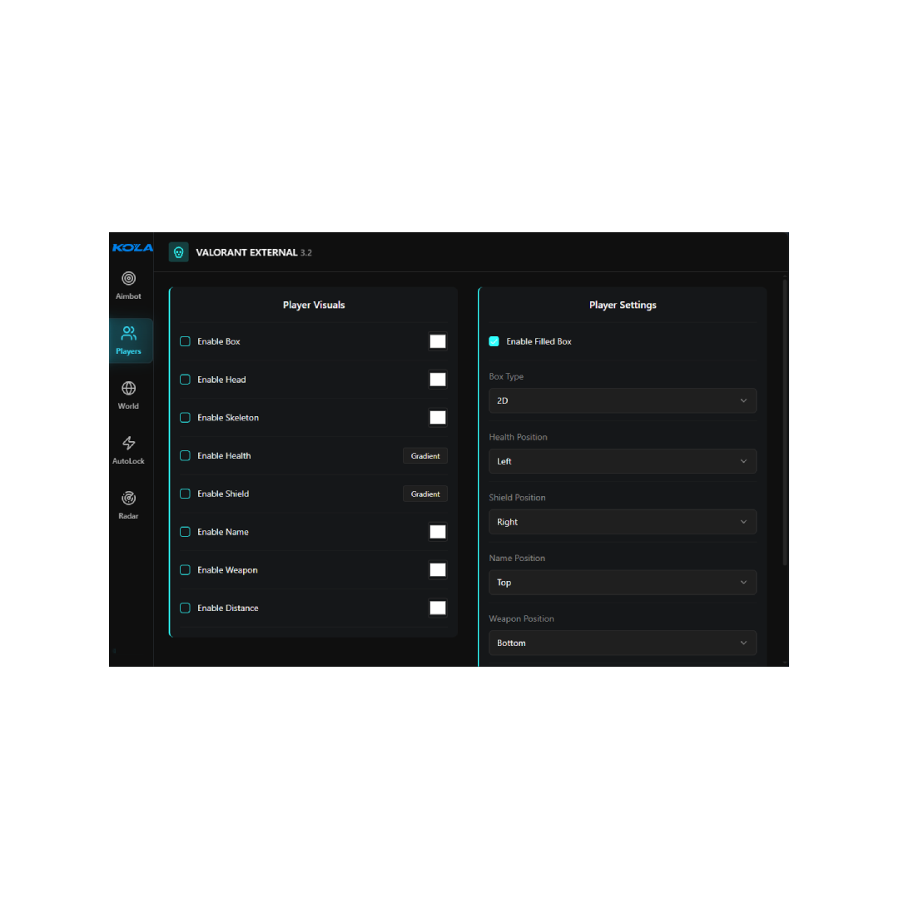This screenshot has height=899, width=899.
Task: Open the Health Position dropdown
Action: 622,461
